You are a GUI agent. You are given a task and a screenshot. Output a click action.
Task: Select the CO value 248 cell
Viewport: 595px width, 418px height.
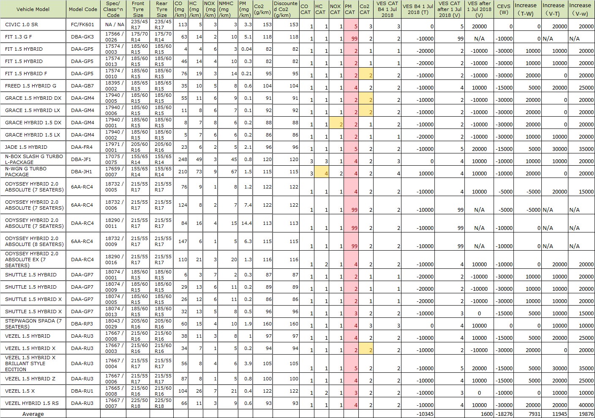[181, 159]
